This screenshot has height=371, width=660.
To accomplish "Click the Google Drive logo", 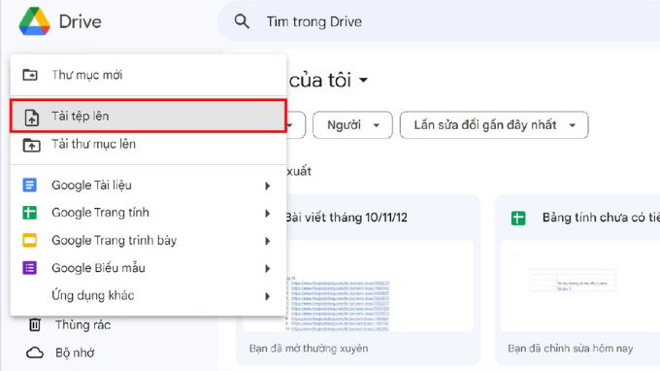I will (35, 21).
